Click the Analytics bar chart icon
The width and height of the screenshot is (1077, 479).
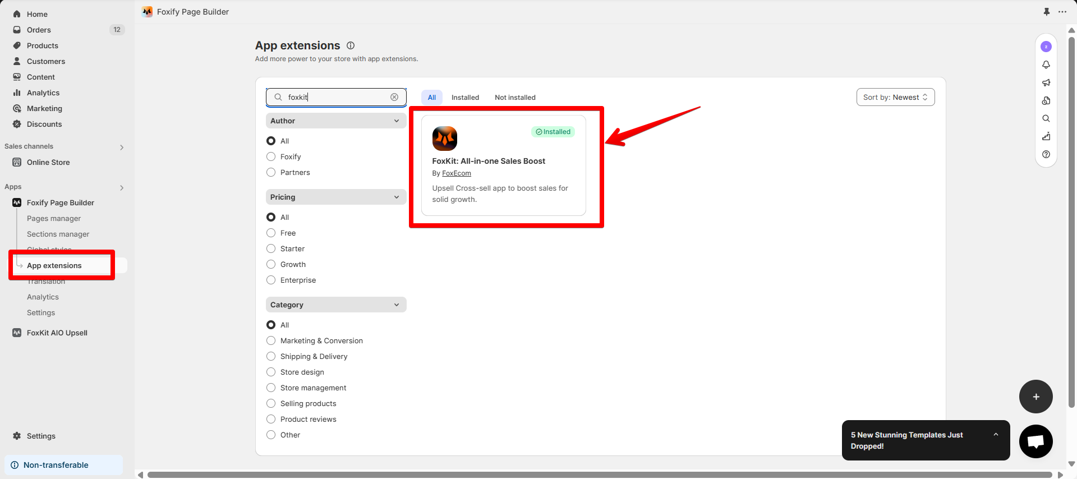click(17, 93)
